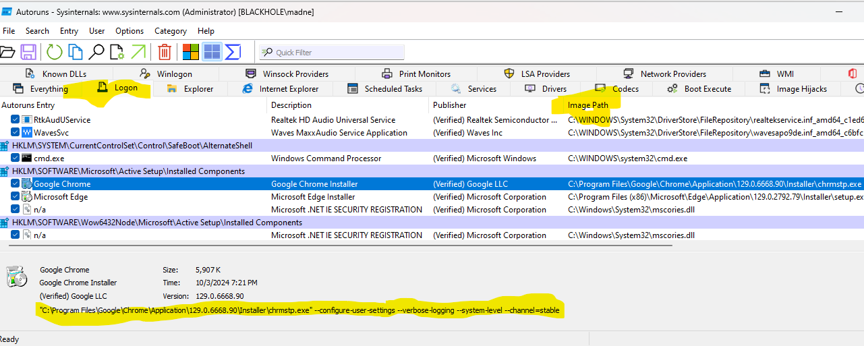
Task: Sort by Autoruns Entry column header
Action: (134, 105)
